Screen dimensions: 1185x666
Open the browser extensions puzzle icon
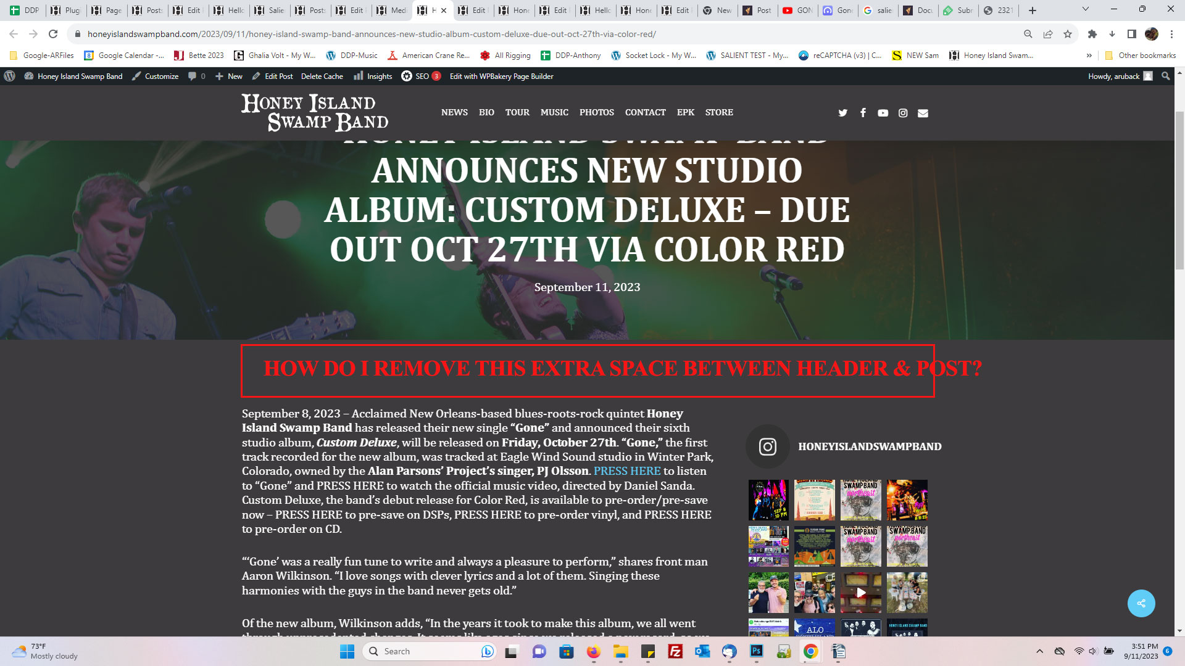click(1092, 34)
